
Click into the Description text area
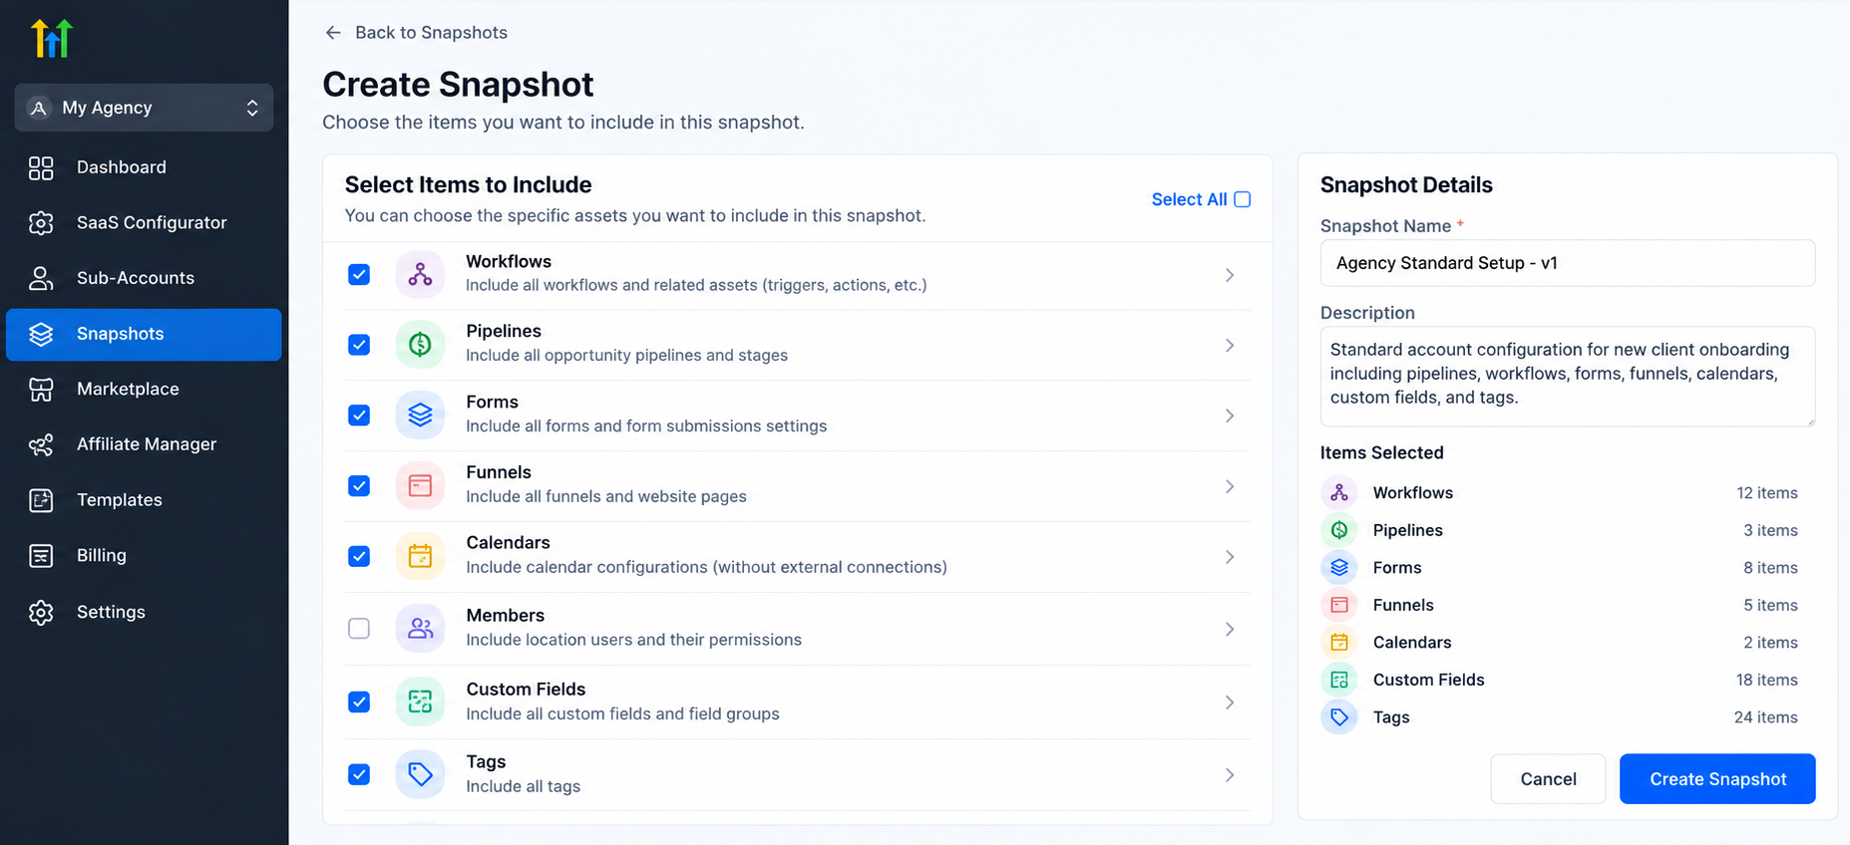1568,377
